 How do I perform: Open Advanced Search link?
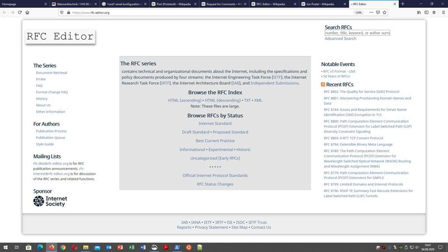340,39
